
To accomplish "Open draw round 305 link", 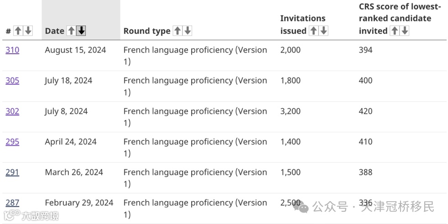I will [12, 81].
